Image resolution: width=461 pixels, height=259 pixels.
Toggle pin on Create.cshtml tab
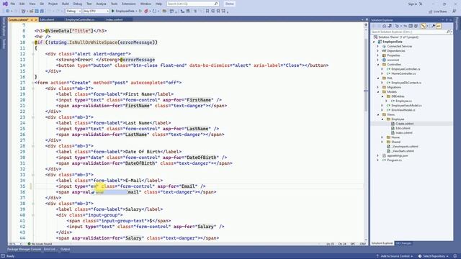32,19
